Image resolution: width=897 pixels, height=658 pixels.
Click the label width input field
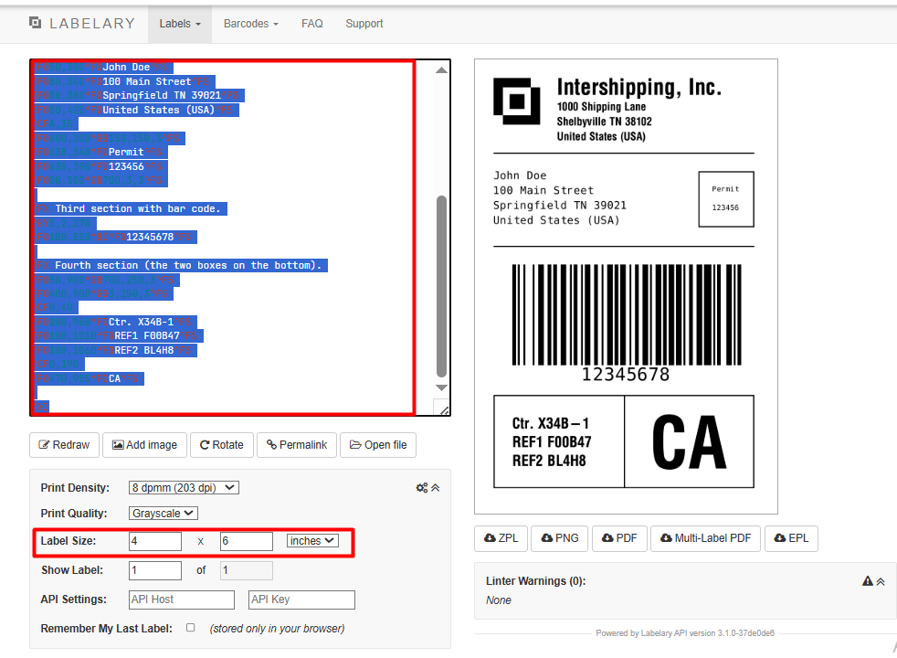154,541
